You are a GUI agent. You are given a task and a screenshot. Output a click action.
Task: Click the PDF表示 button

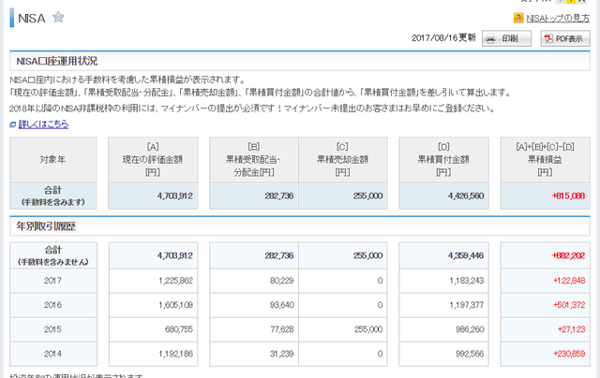pyautogui.click(x=565, y=38)
